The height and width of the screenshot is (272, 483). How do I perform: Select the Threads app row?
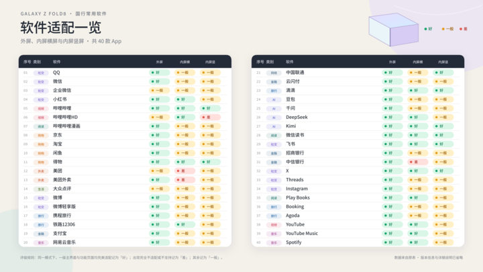coord(358,180)
